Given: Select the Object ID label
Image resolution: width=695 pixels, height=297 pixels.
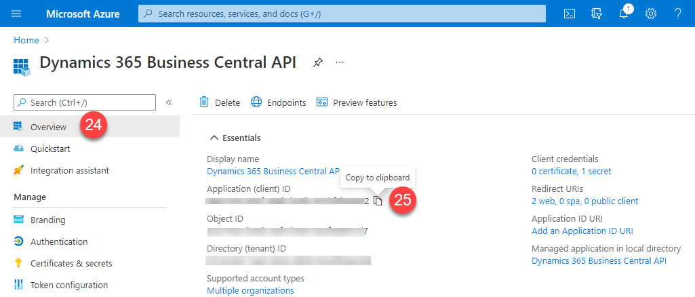Looking at the screenshot, I should coord(225,218).
